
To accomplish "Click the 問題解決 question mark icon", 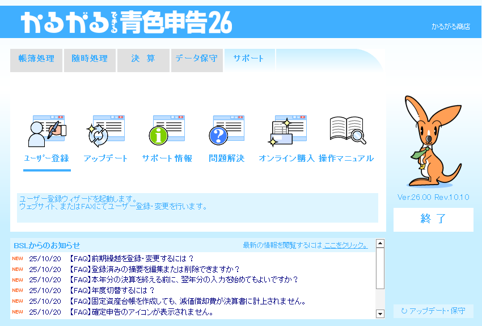I will (226, 131).
